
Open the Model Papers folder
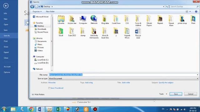click(149, 21)
